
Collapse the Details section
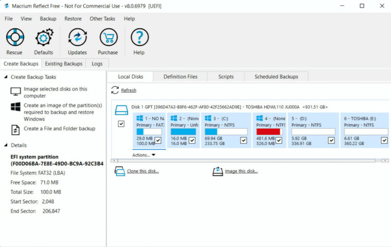coord(6,145)
